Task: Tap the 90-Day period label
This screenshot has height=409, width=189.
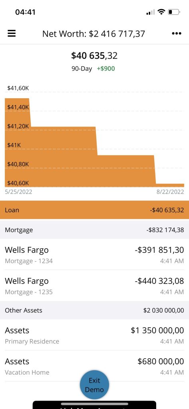Action: (82, 69)
